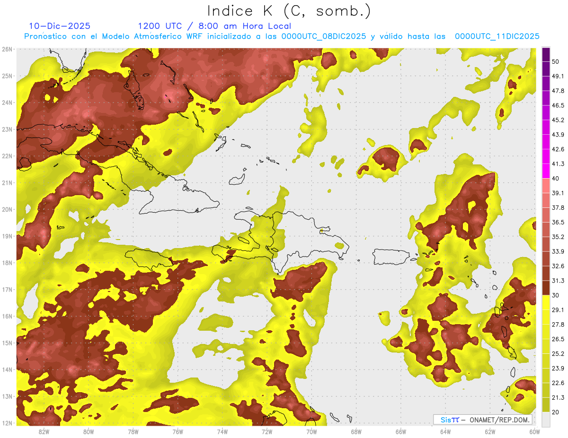Click the longitude label "70W"
This screenshot has height=438, width=568.
(x=311, y=432)
